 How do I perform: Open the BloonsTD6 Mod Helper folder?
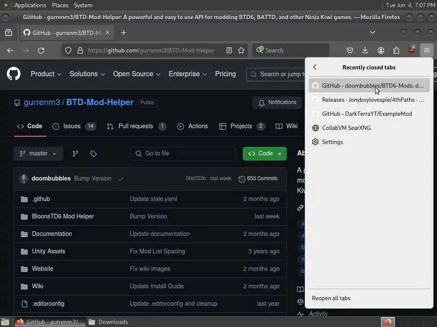tap(63, 216)
